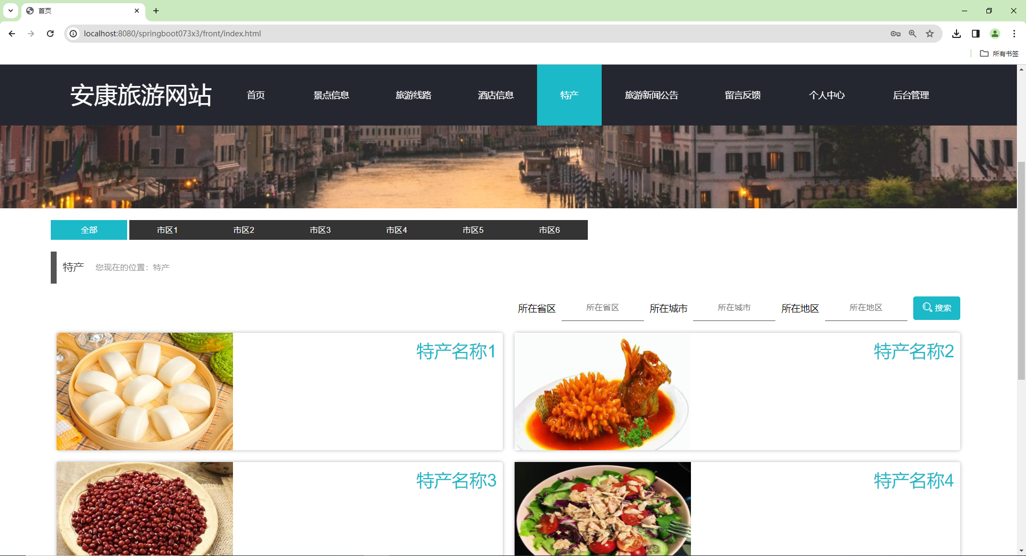Toggle the browser side panel icon
This screenshot has width=1026, height=556.
[x=976, y=34]
